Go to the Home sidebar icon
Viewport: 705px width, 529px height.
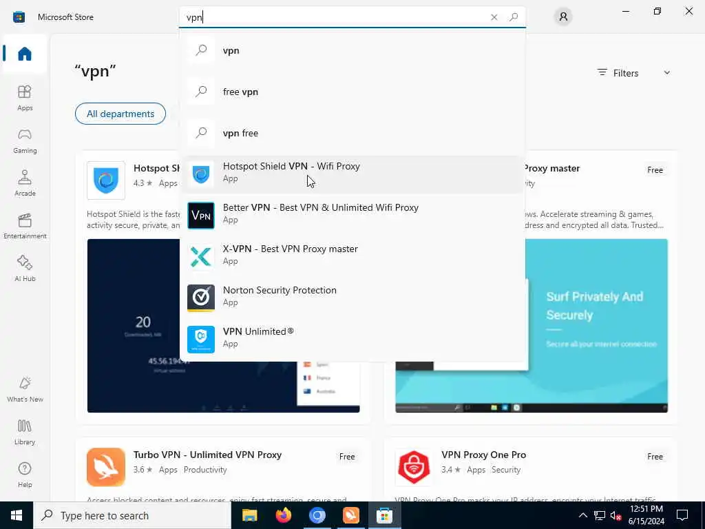pos(25,54)
